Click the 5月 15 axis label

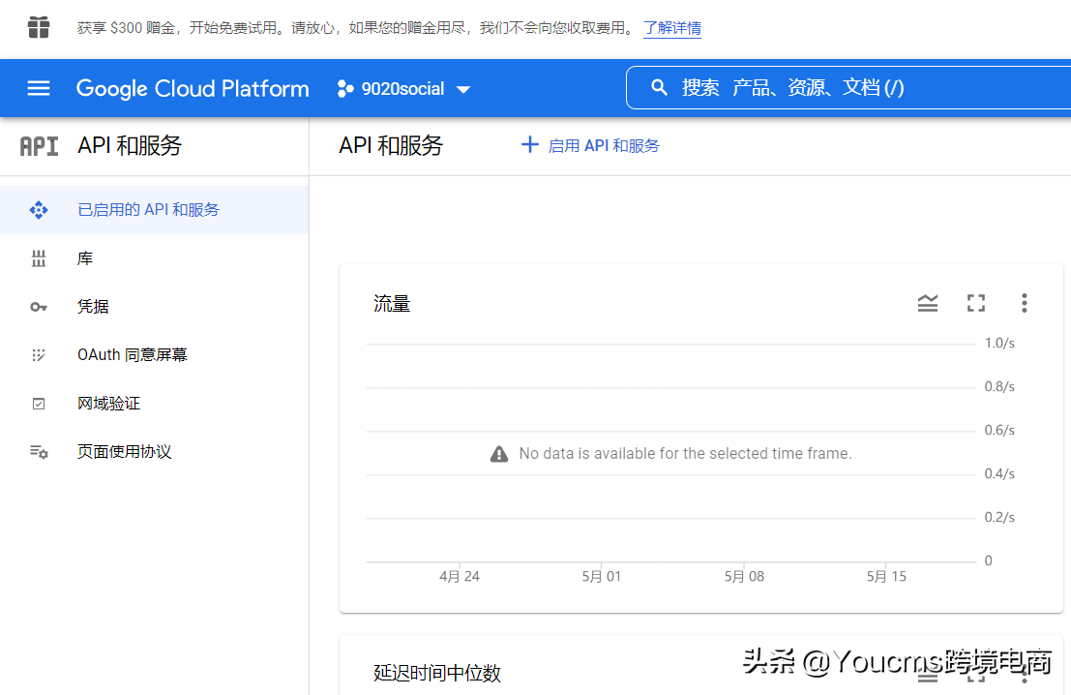(x=886, y=577)
